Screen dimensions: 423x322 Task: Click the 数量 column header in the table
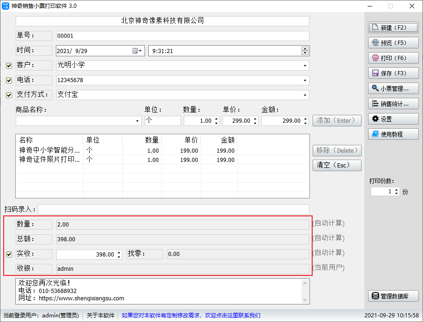(142, 140)
